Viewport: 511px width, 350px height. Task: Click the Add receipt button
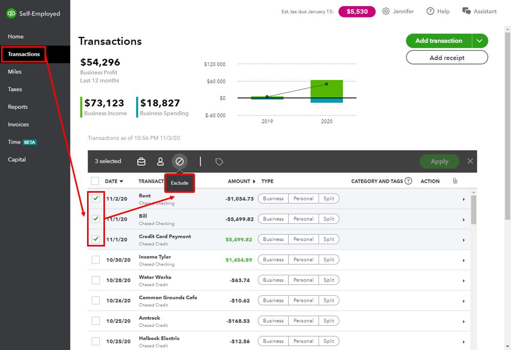(x=447, y=58)
